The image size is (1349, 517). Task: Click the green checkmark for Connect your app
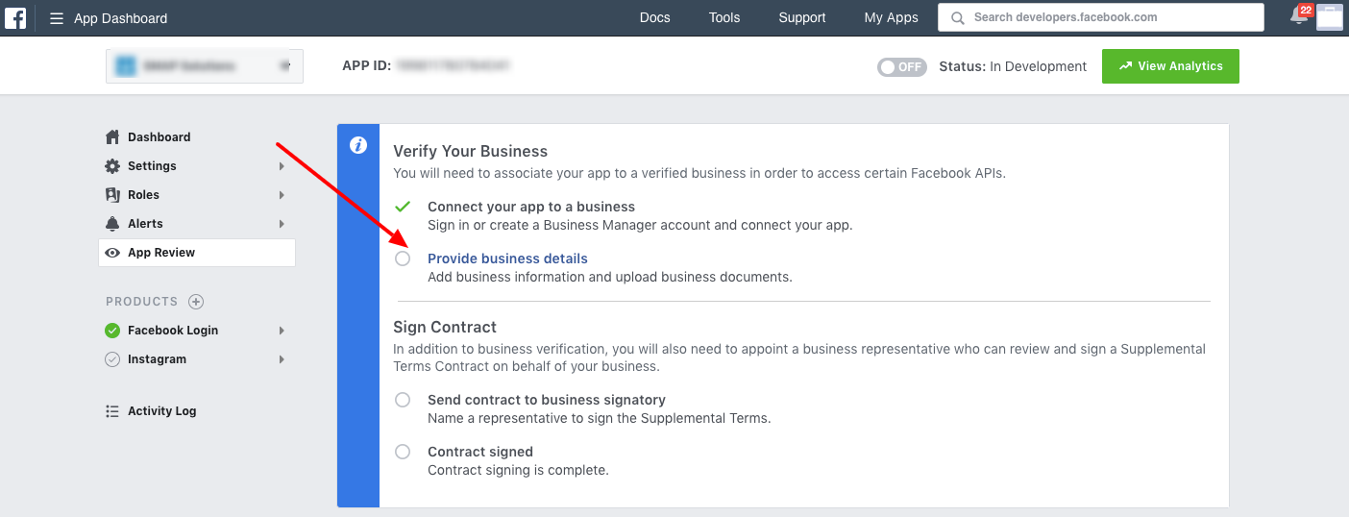point(403,207)
